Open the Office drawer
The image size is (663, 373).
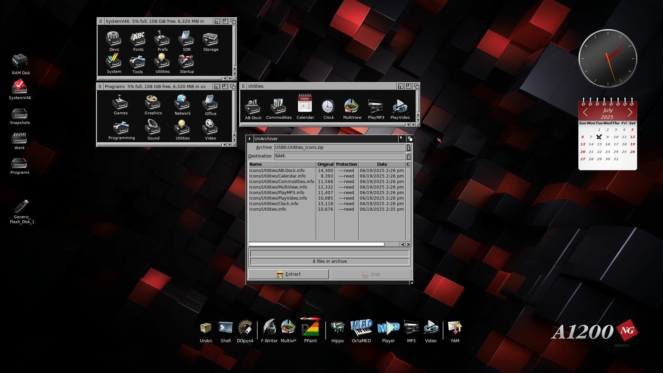pos(210,104)
